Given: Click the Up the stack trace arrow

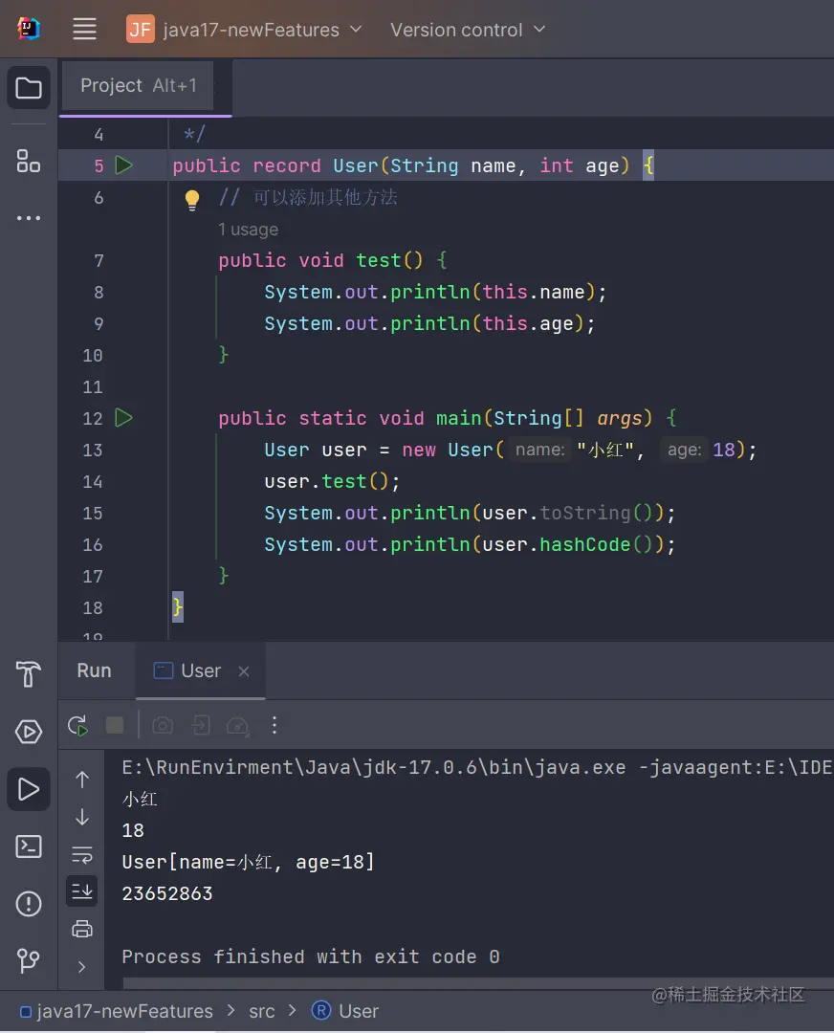Looking at the screenshot, I should pyautogui.click(x=82, y=780).
